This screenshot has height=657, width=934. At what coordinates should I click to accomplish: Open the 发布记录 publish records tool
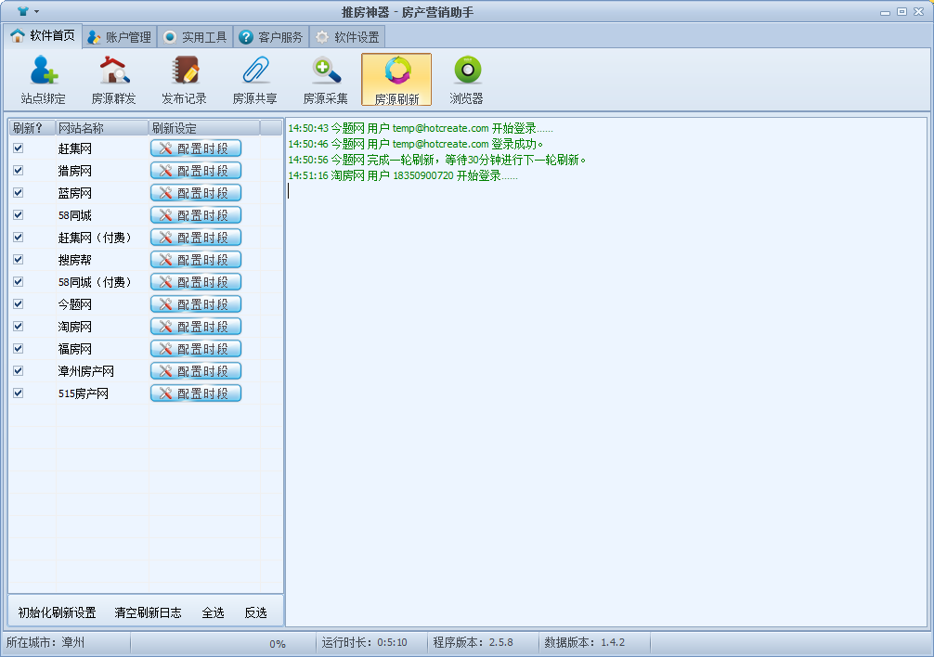[x=184, y=80]
